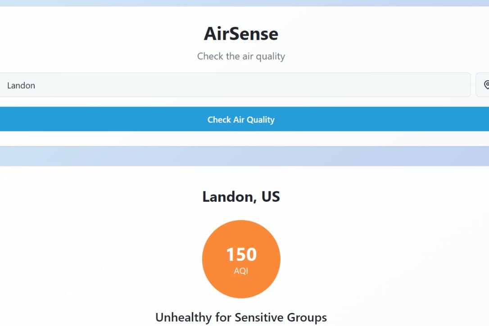This screenshot has width=489, height=326.
Task: Click the blue gradient strip at top
Action: [x=244, y=3]
